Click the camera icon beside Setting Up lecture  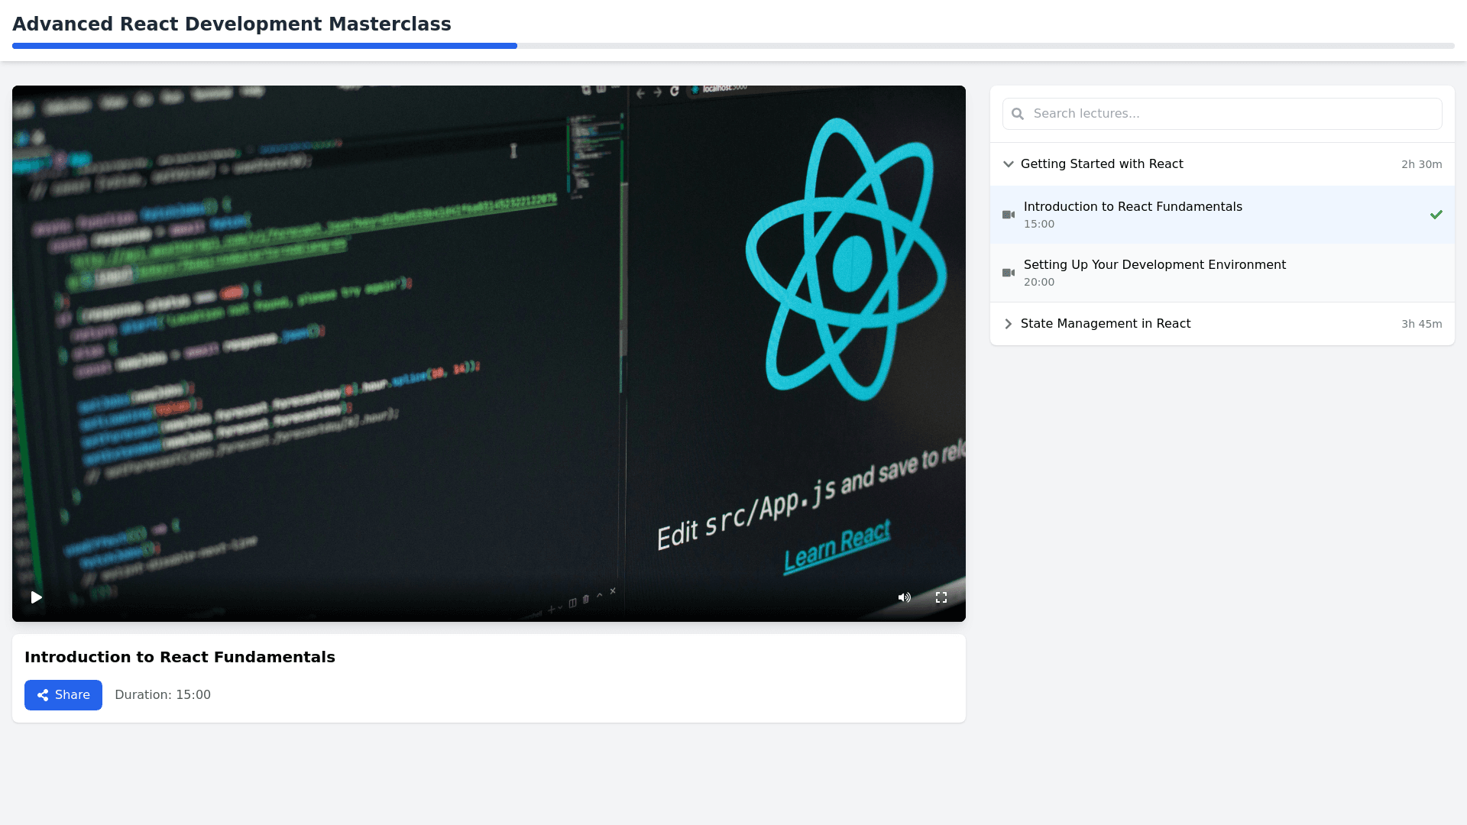point(1009,273)
